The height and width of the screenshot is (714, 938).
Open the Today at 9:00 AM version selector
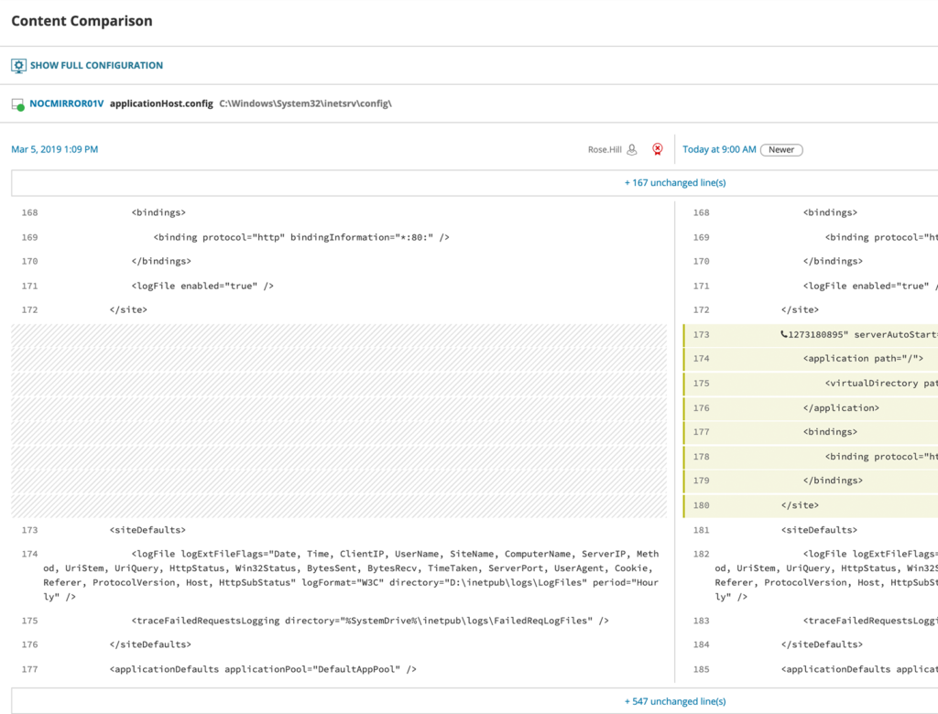tap(719, 149)
